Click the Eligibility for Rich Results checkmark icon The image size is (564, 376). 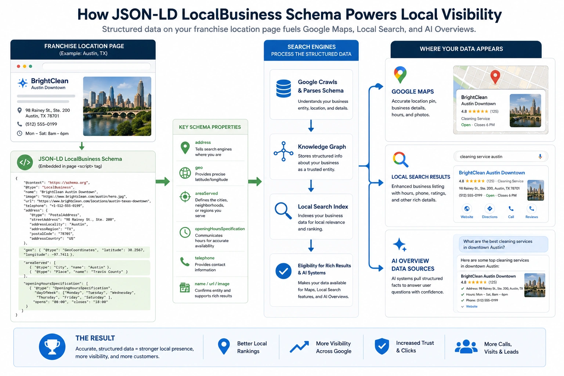pyautogui.click(x=283, y=271)
